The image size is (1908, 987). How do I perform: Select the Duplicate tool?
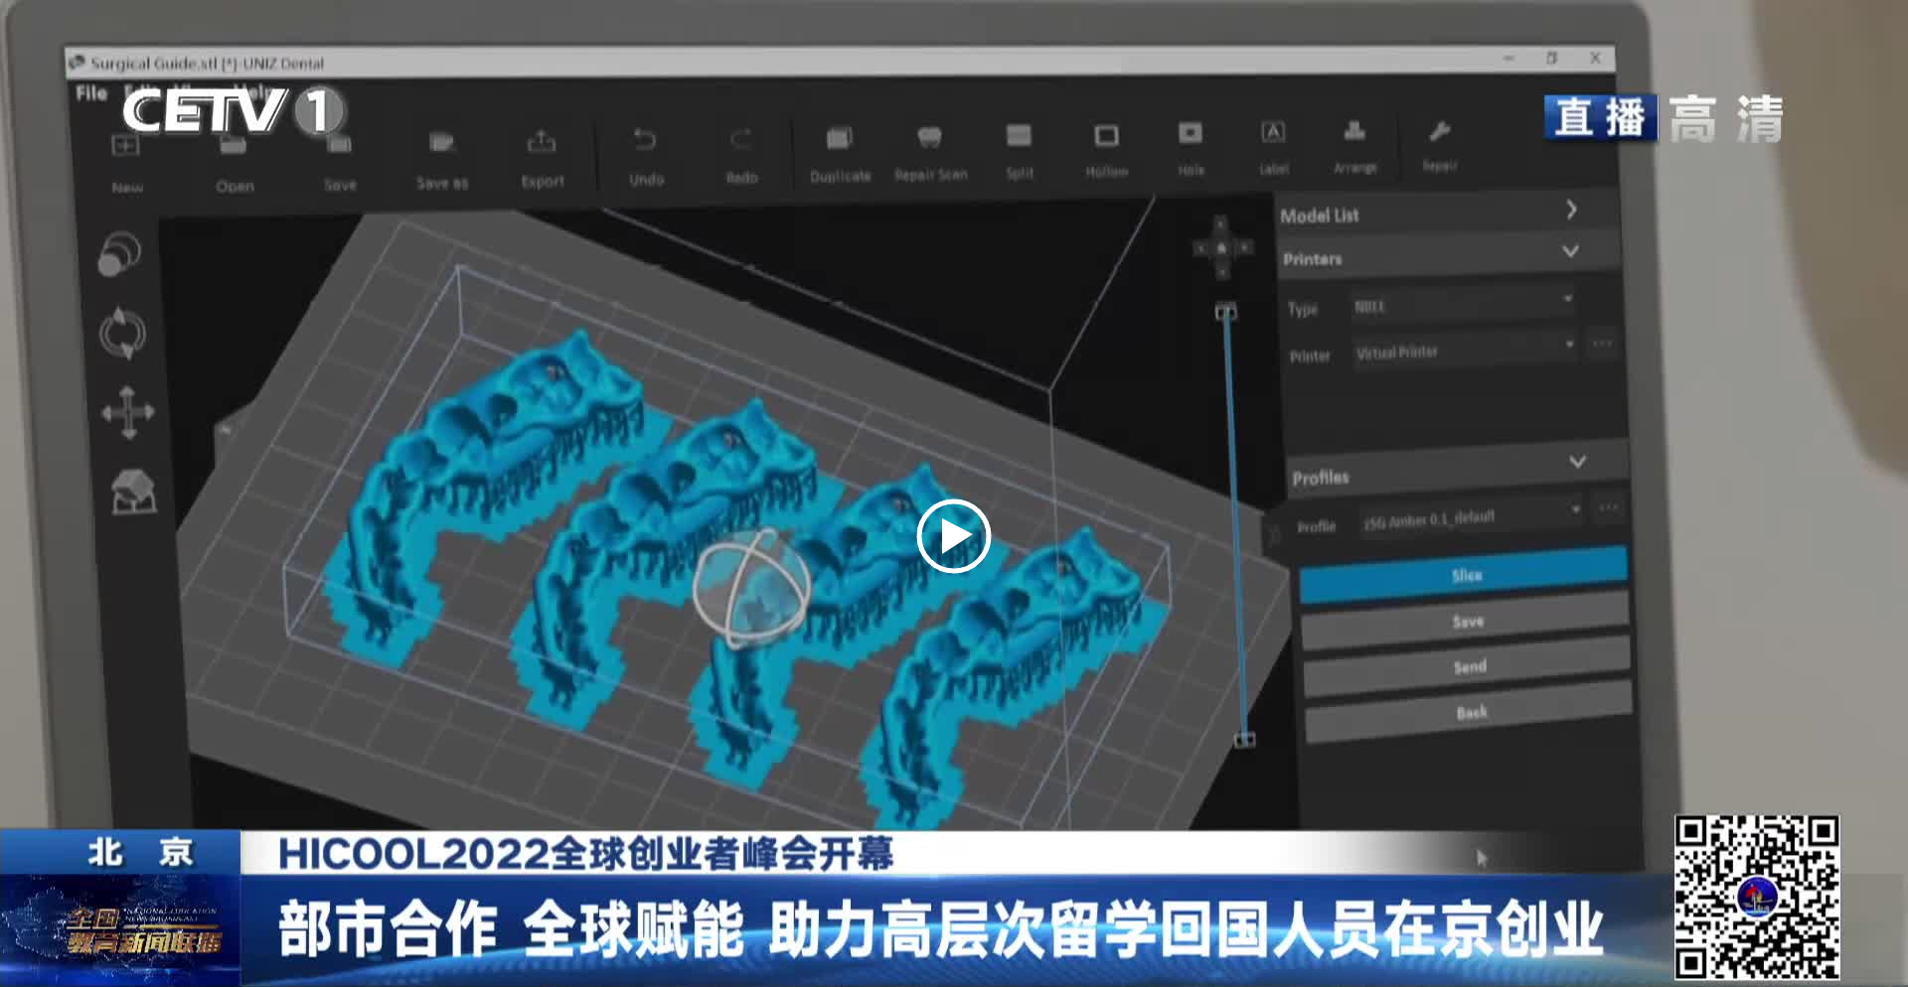coord(840,138)
